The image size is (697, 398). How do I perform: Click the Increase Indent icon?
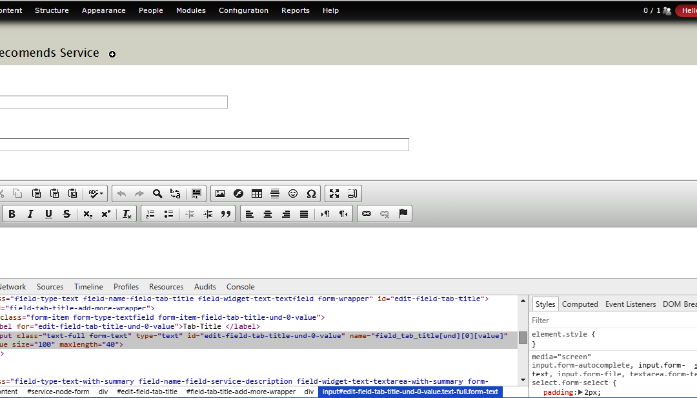pos(208,214)
